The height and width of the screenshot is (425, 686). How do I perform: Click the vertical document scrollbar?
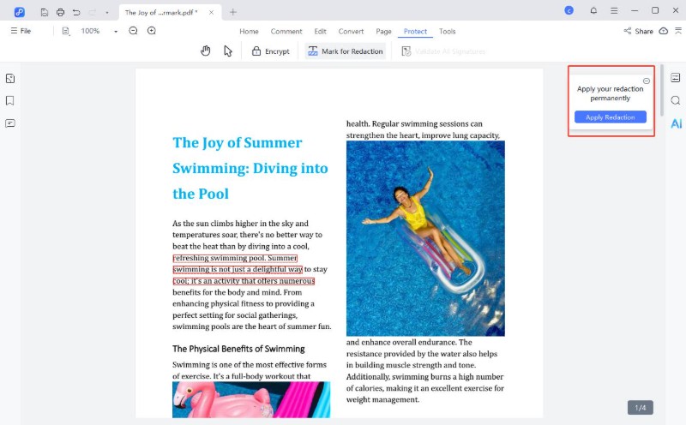coord(662,91)
